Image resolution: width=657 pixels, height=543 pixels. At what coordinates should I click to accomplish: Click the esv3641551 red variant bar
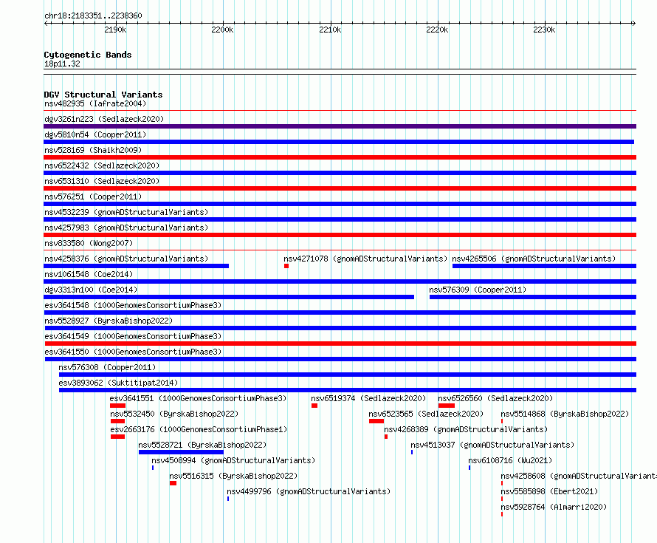[x=117, y=406]
